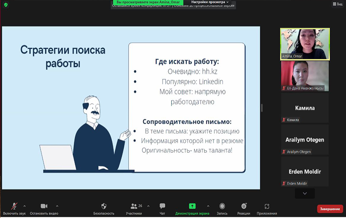This screenshot has width=346, height=218.
Task: Open the Участники participants panel
Action: pyautogui.click(x=134, y=206)
